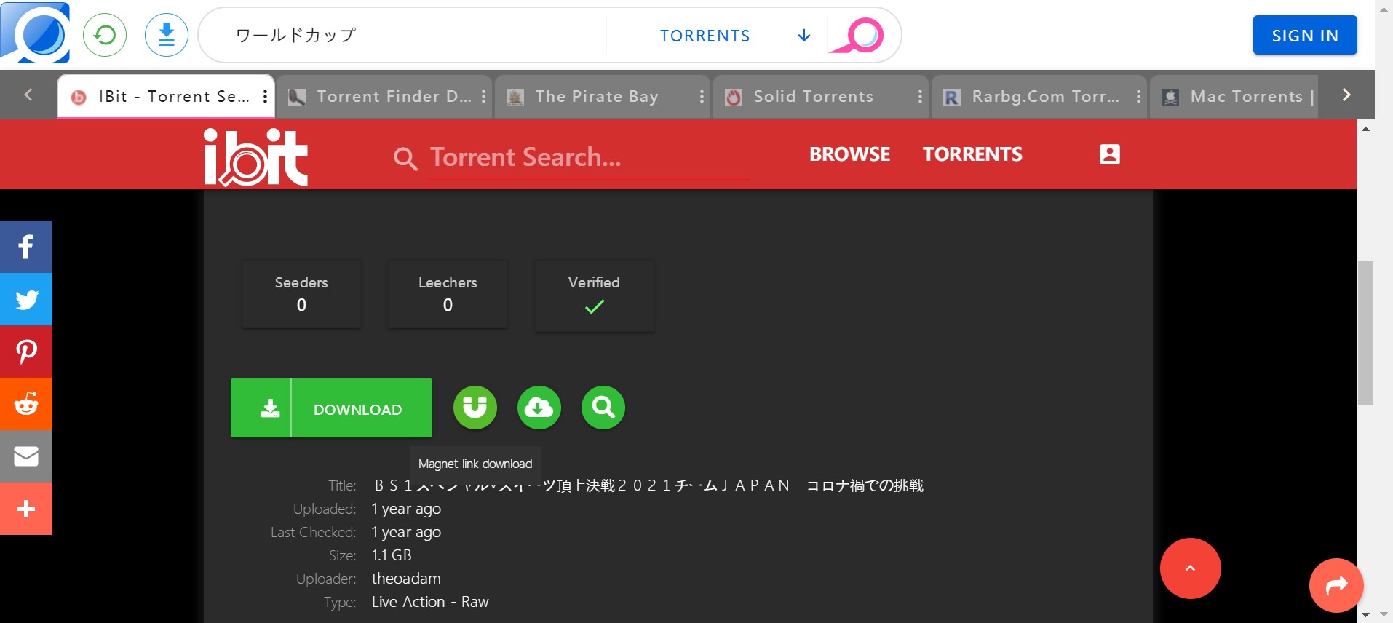Share the page by email
Screen dimensions: 1393x623
point(26,456)
